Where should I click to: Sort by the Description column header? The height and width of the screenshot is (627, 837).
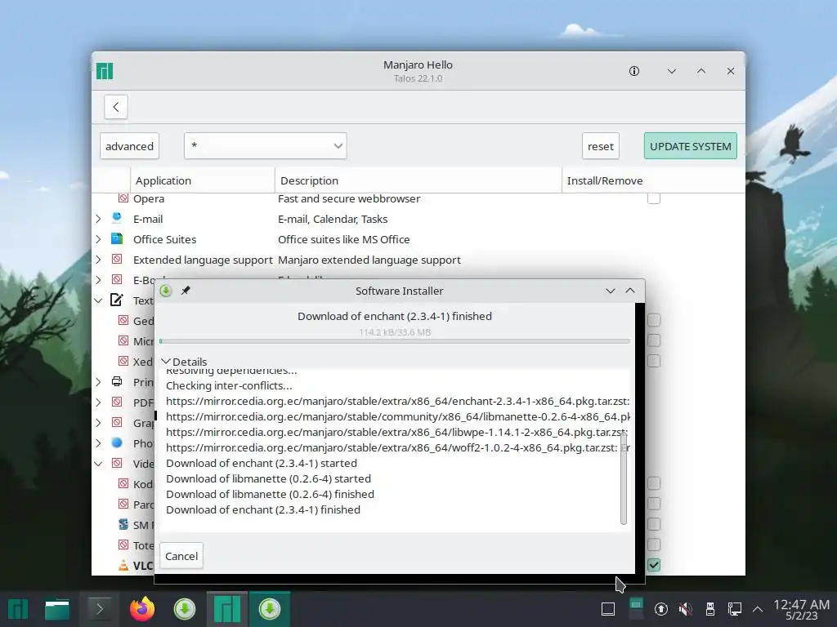[x=418, y=180]
